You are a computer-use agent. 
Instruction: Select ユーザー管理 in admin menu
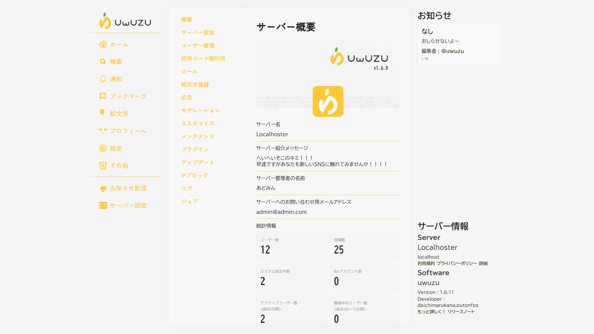point(198,45)
